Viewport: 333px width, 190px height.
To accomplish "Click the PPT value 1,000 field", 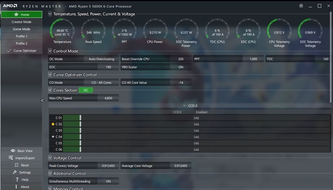I will pyautogui.click(x=253, y=59).
